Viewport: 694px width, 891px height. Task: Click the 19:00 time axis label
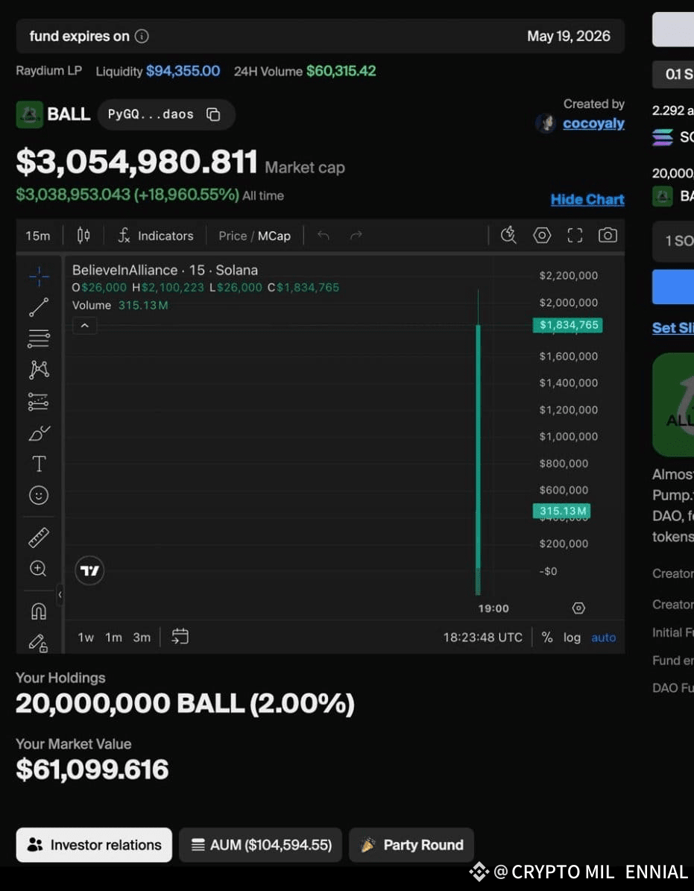pyautogui.click(x=493, y=608)
